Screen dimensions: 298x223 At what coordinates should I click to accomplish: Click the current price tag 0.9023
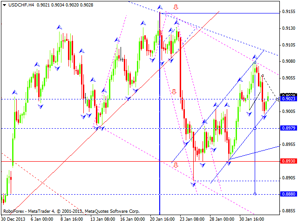tap(288, 99)
